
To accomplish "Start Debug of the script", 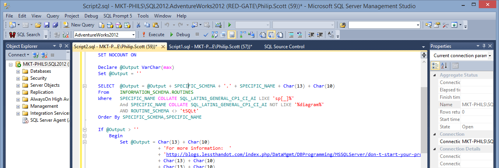I will click(180, 35).
